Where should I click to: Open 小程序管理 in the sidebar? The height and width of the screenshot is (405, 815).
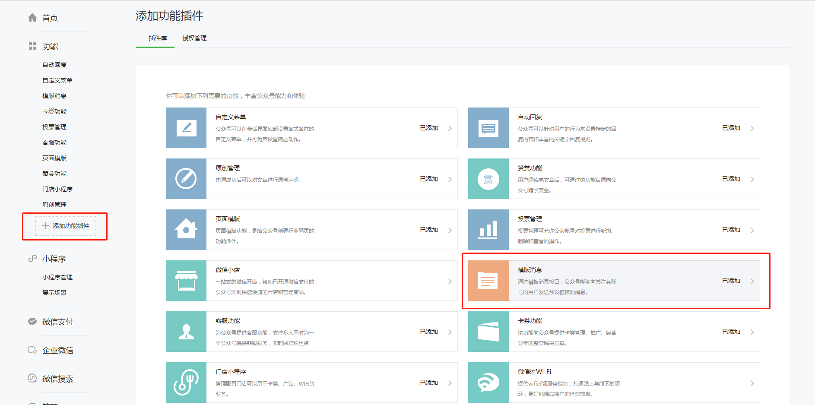coord(57,277)
